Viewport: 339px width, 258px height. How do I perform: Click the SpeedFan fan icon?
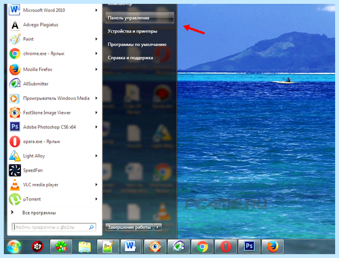15,170
